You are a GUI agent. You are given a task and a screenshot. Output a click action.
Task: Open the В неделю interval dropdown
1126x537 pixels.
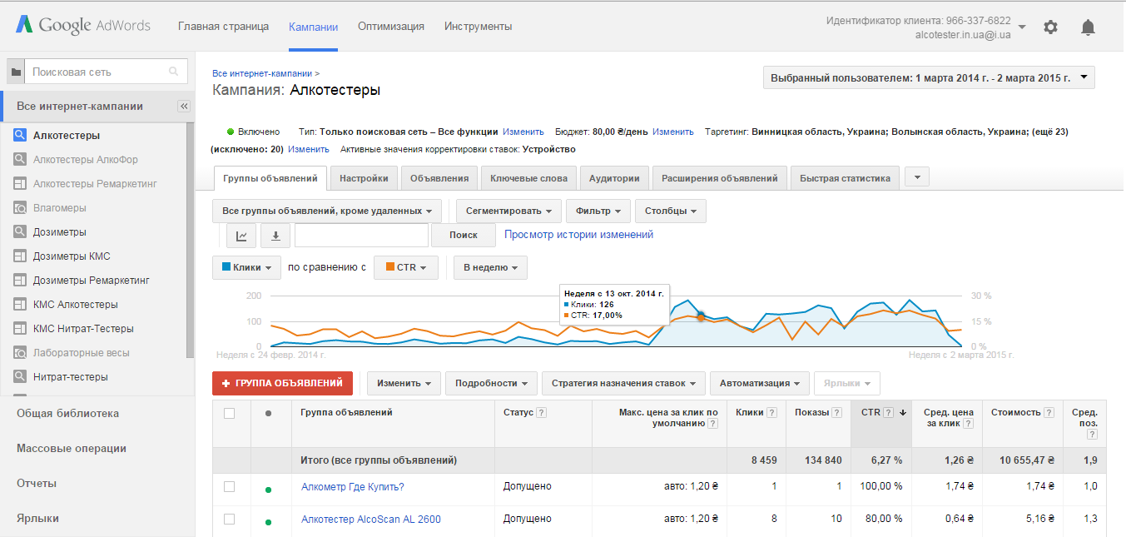pyautogui.click(x=490, y=267)
